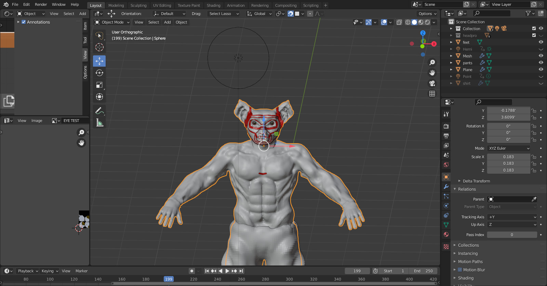The image size is (547, 286).
Task: Select the Move tool in the toolbar
Action: pos(99,61)
